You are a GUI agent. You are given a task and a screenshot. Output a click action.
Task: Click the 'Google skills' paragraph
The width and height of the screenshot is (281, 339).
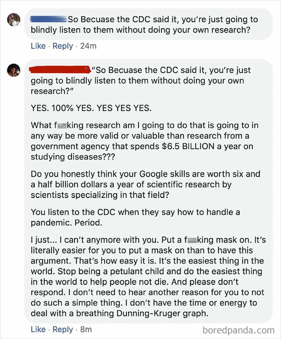click(140, 184)
